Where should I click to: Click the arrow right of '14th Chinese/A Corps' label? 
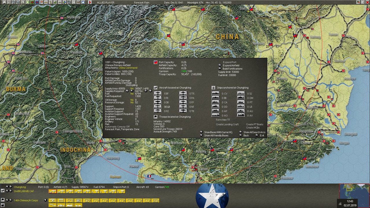tap(45, 200)
